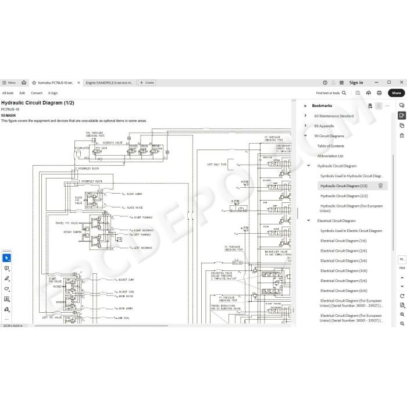Screen dimensions: 407x407
Task: Open the protection lock icon in right rail
Action: [x=402, y=135]
